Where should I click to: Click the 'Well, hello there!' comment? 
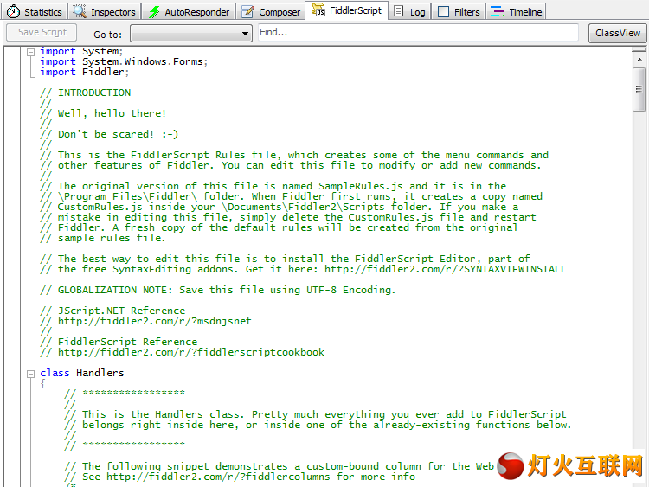pos(112,113)
